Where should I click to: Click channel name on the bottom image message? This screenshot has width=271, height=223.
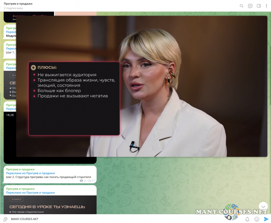20,189
